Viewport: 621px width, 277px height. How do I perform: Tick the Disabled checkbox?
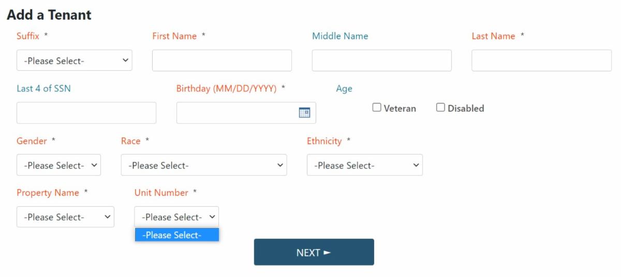pyautogui.click(x=440, y=107)
